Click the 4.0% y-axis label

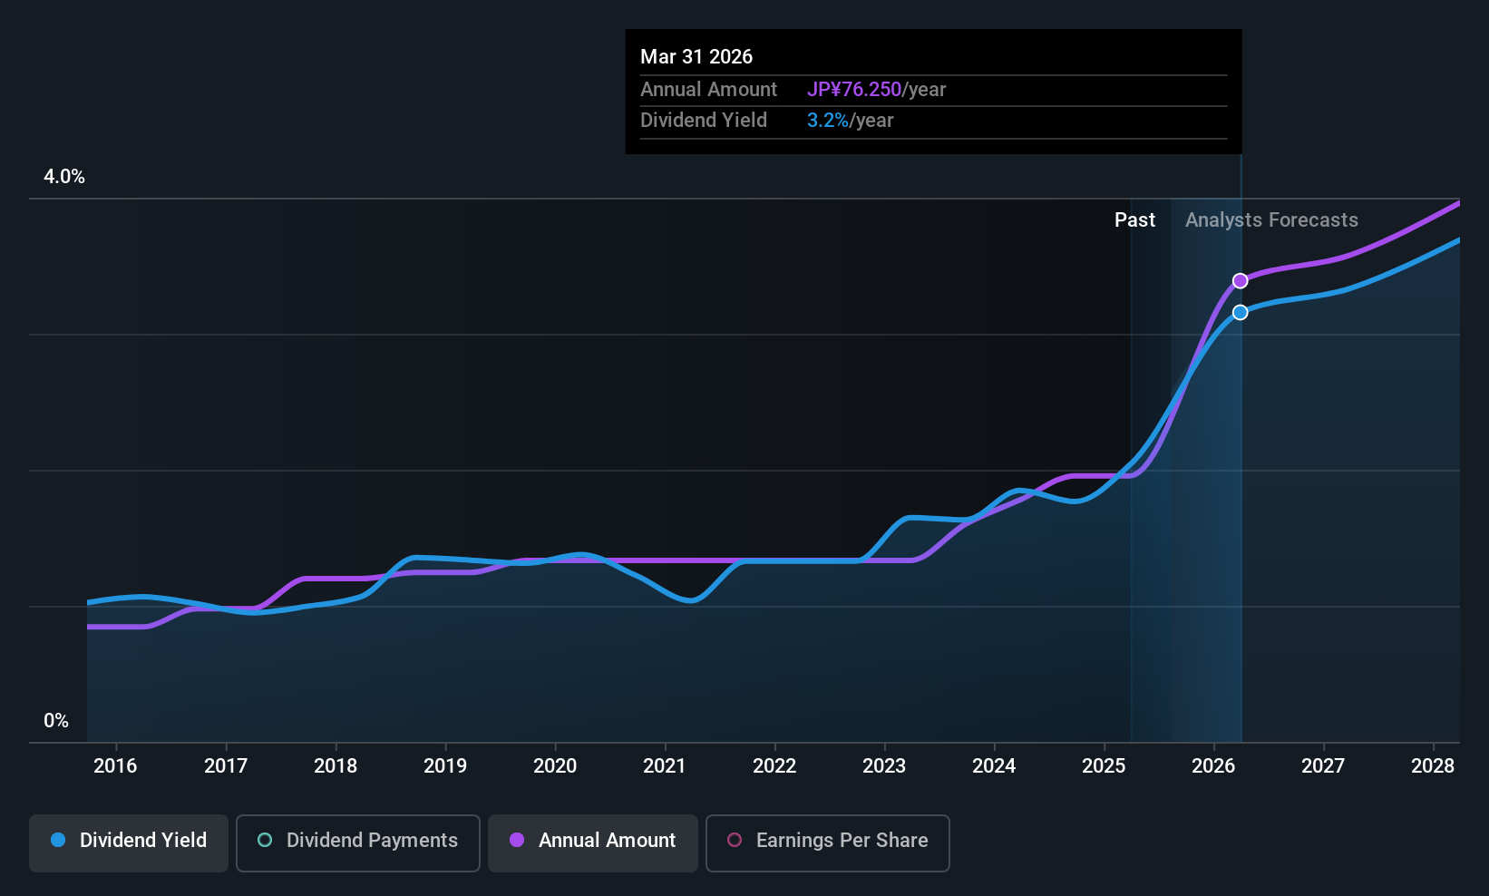64,177
